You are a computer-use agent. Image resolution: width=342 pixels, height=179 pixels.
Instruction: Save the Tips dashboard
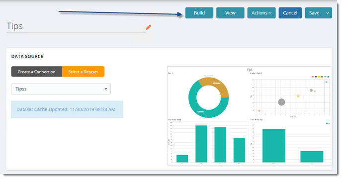(314, 13)
